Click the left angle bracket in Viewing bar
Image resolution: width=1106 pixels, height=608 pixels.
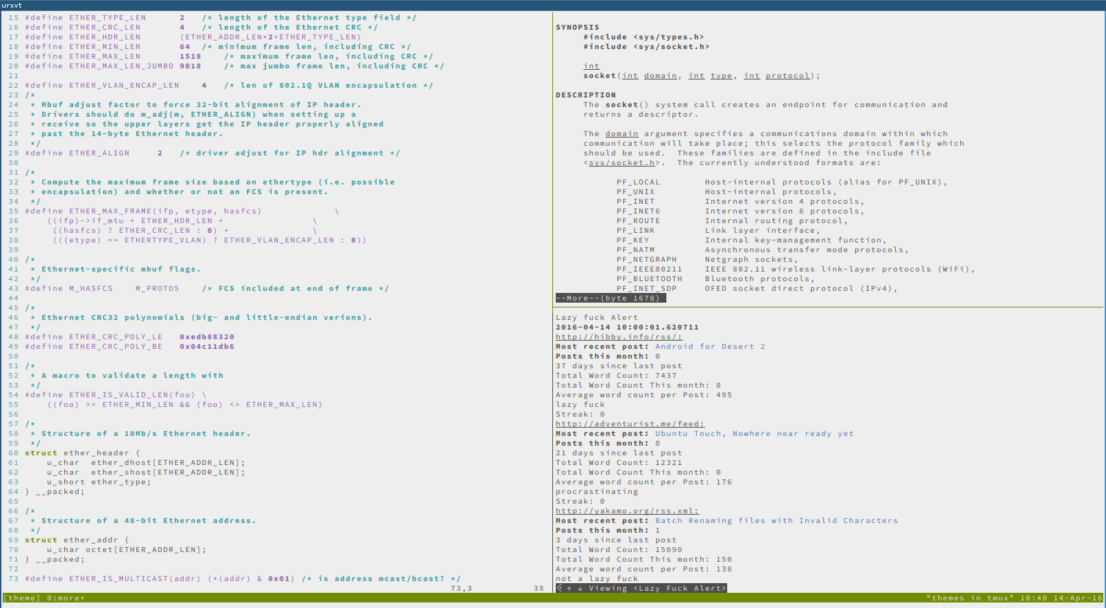click(x=559, y=589)
